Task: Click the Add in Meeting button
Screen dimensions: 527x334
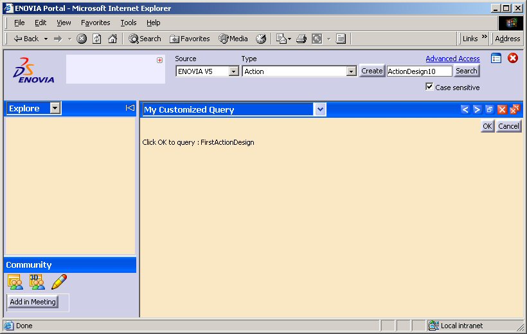Action: pos(33,302)
